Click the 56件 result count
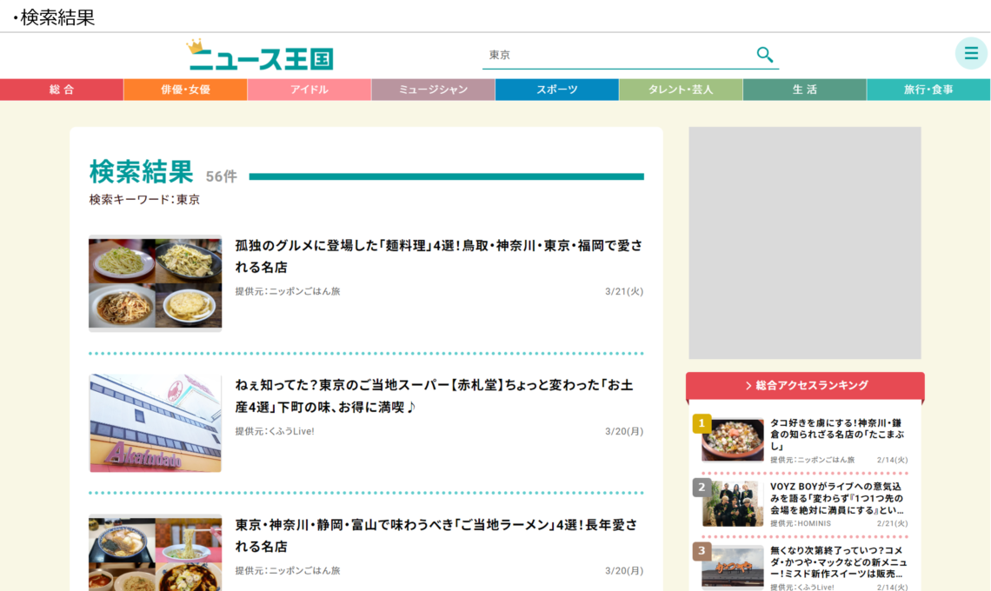991x591 pixels. [221, 176]
